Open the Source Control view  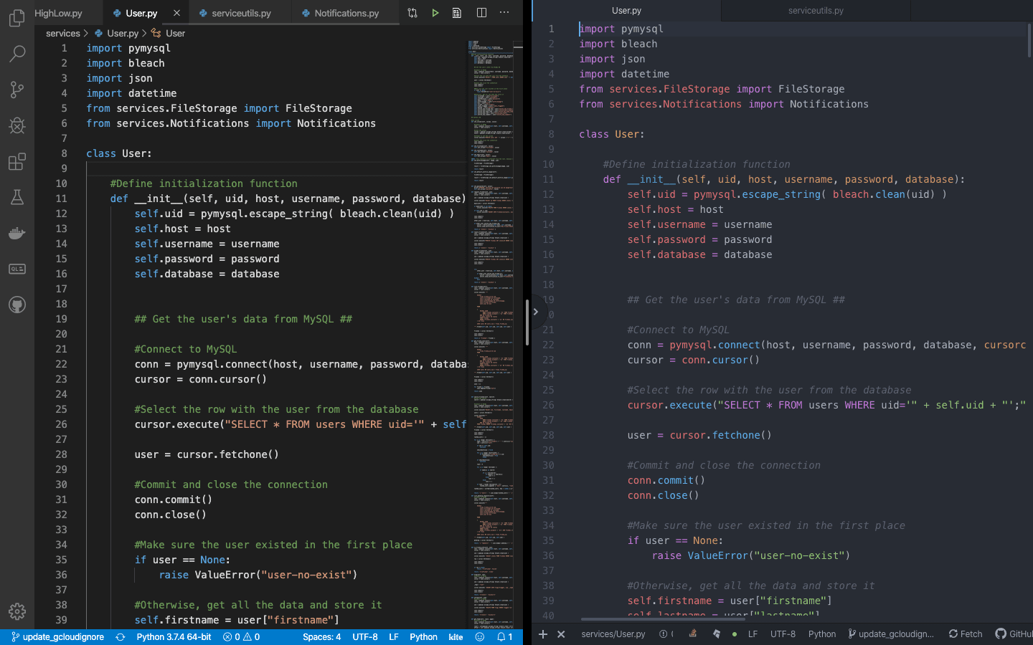point(17,90)
